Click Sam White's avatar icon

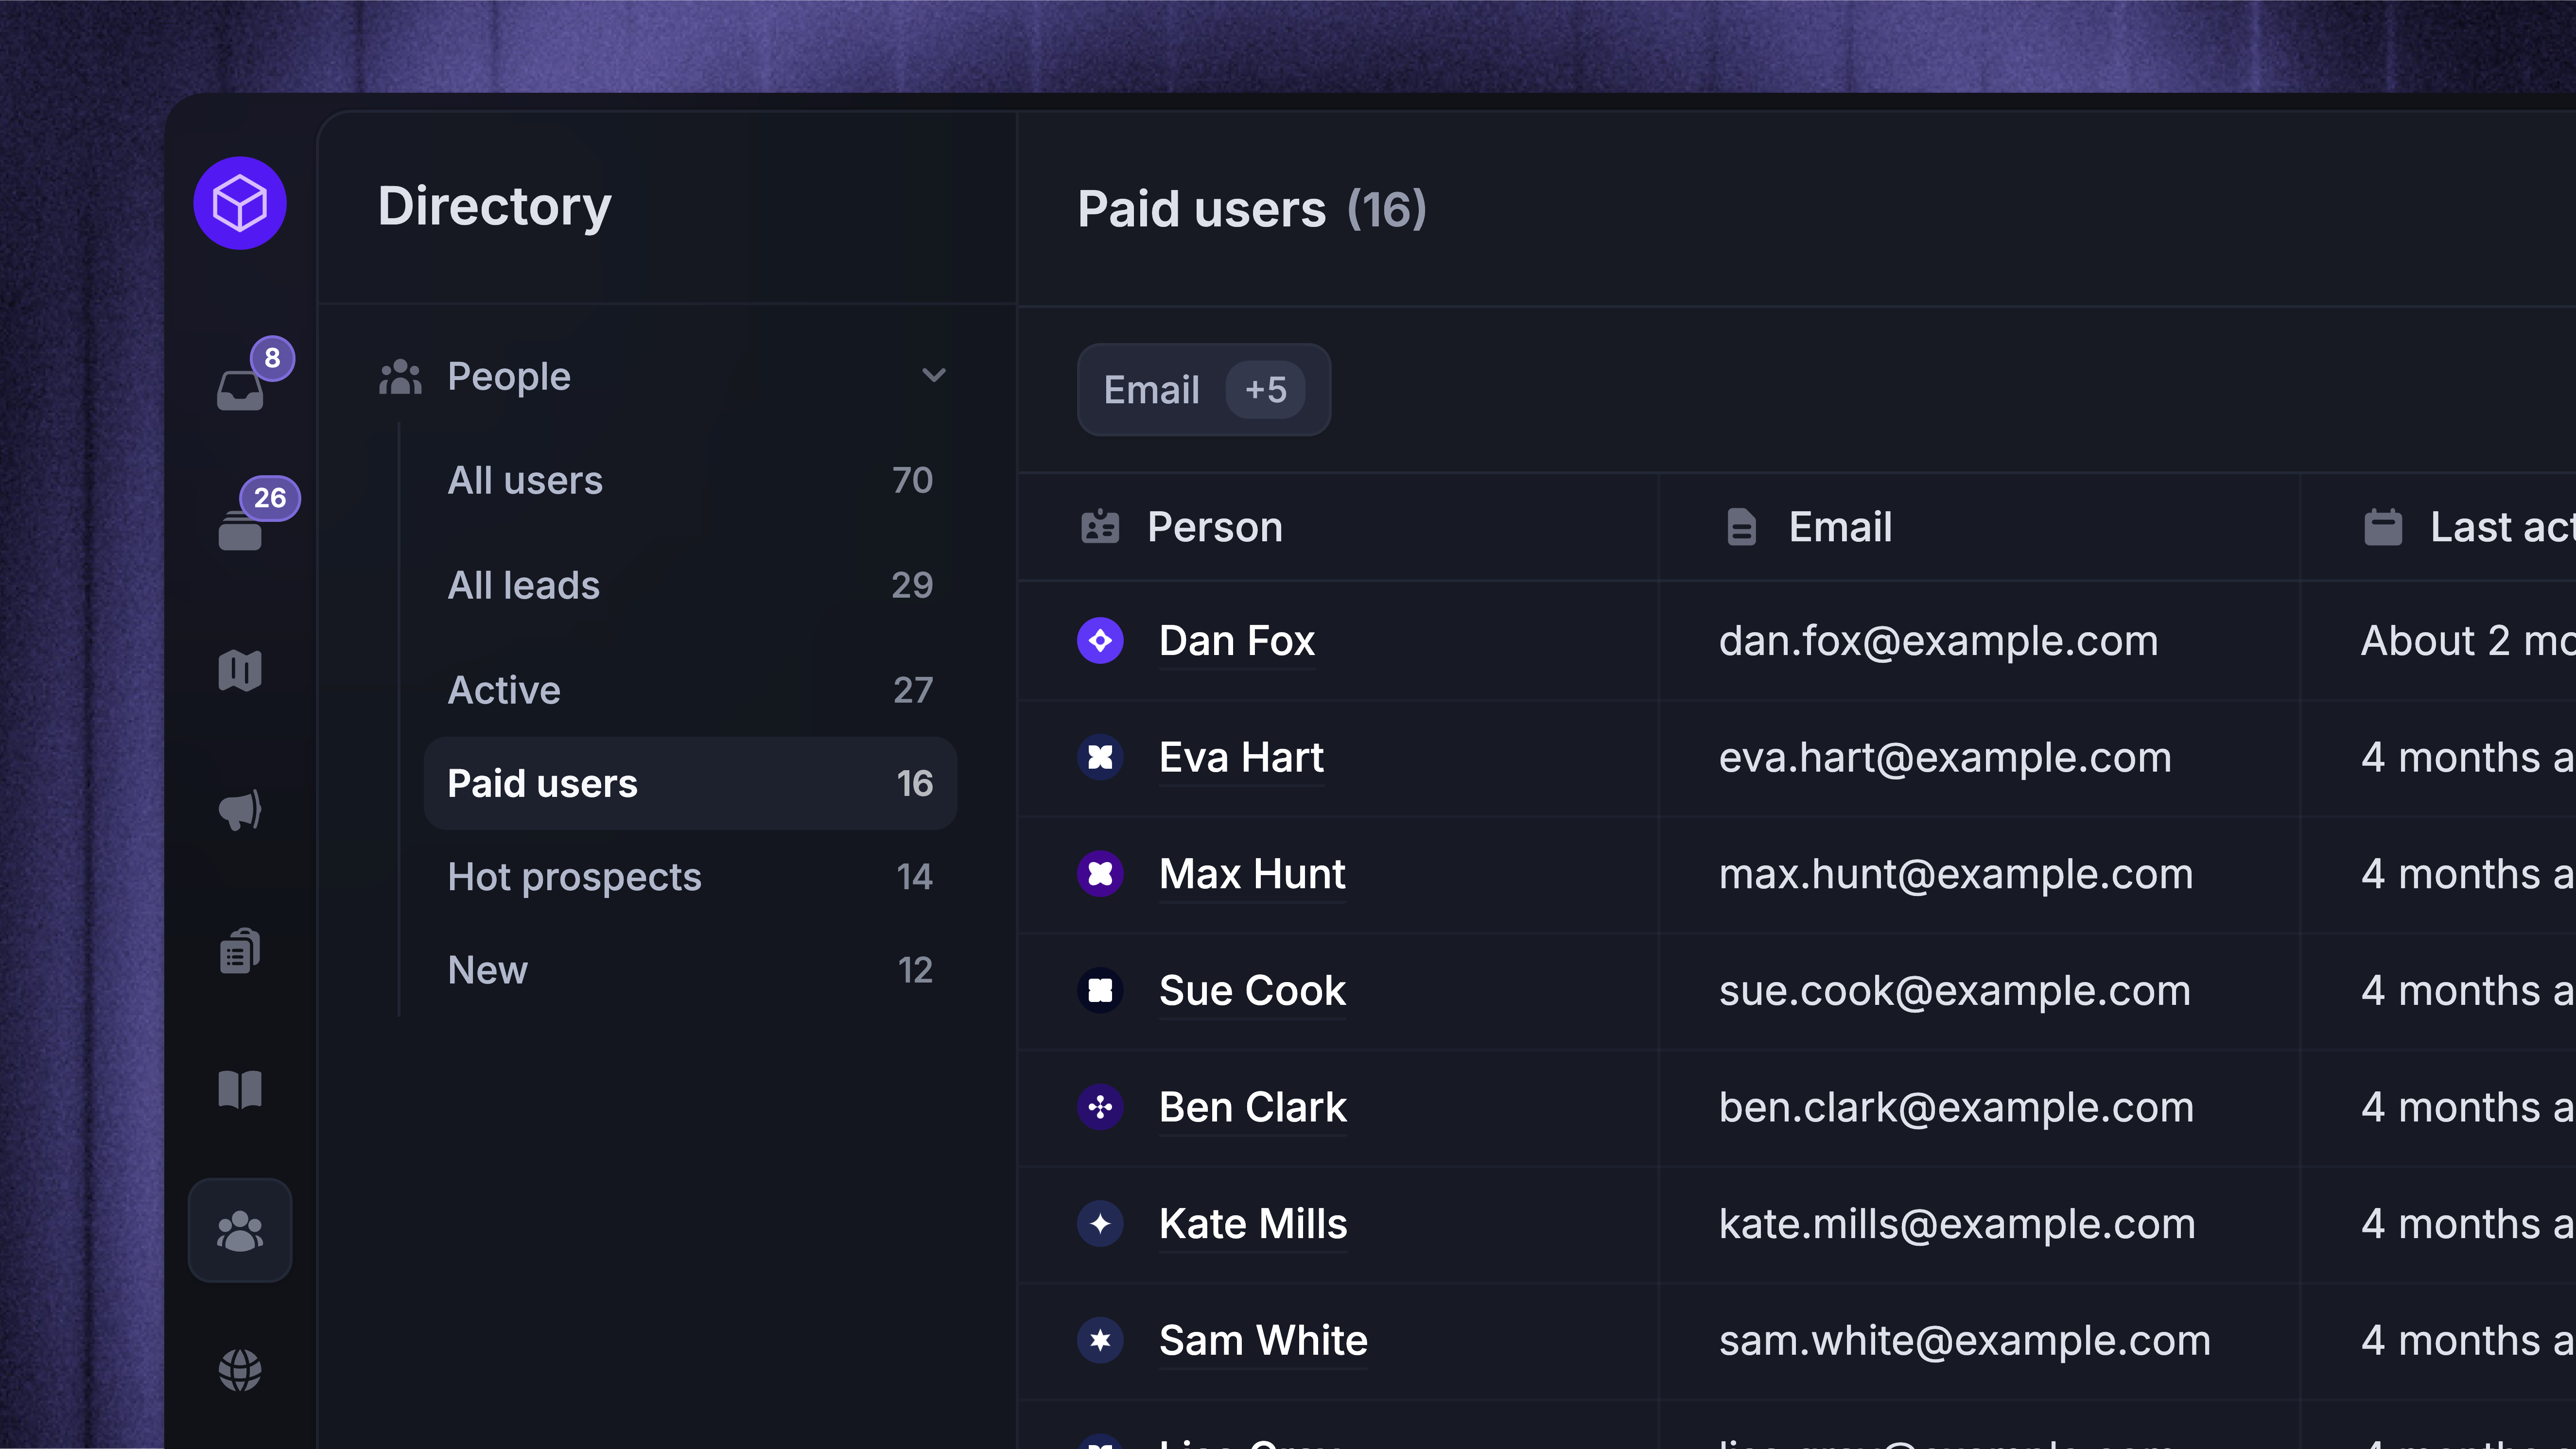point(1100,1340)
